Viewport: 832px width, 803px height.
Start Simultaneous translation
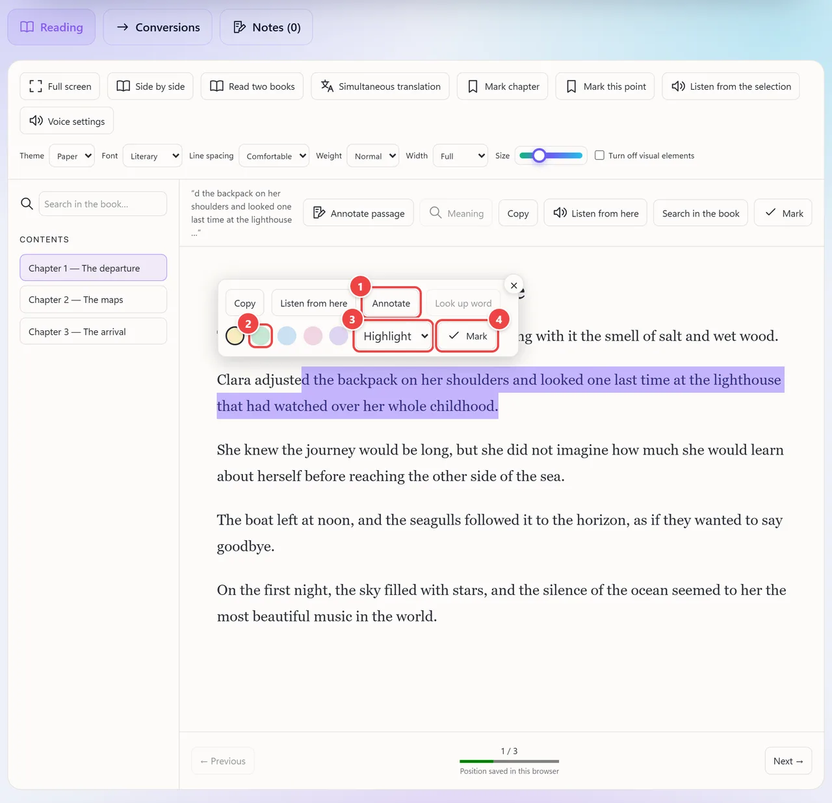point(380,86)
